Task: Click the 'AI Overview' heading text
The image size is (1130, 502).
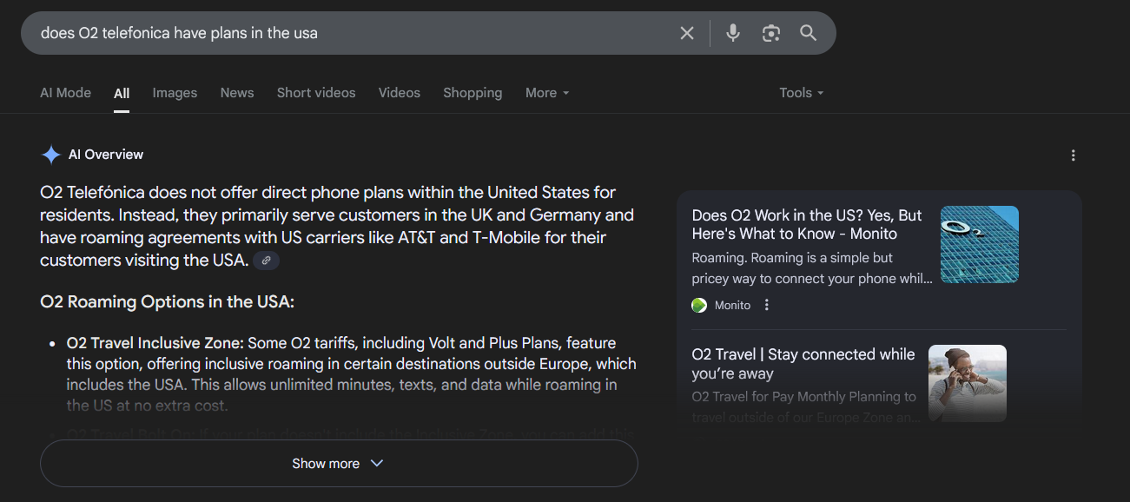Action: 106,155
